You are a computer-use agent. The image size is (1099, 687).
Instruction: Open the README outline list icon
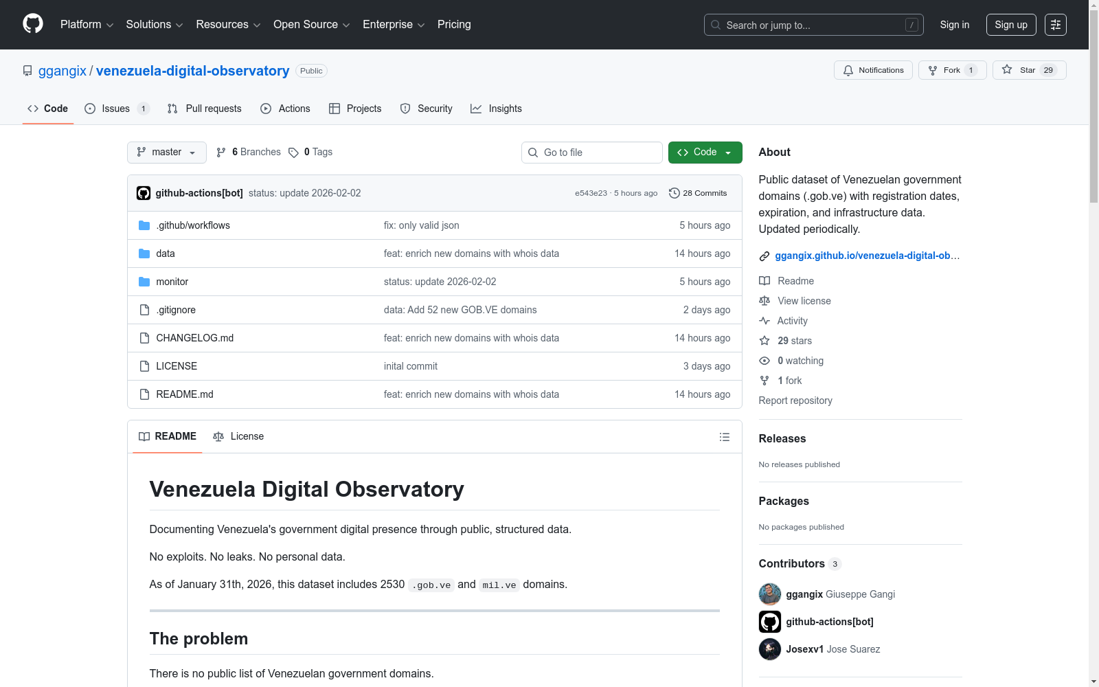coord(725,437)
